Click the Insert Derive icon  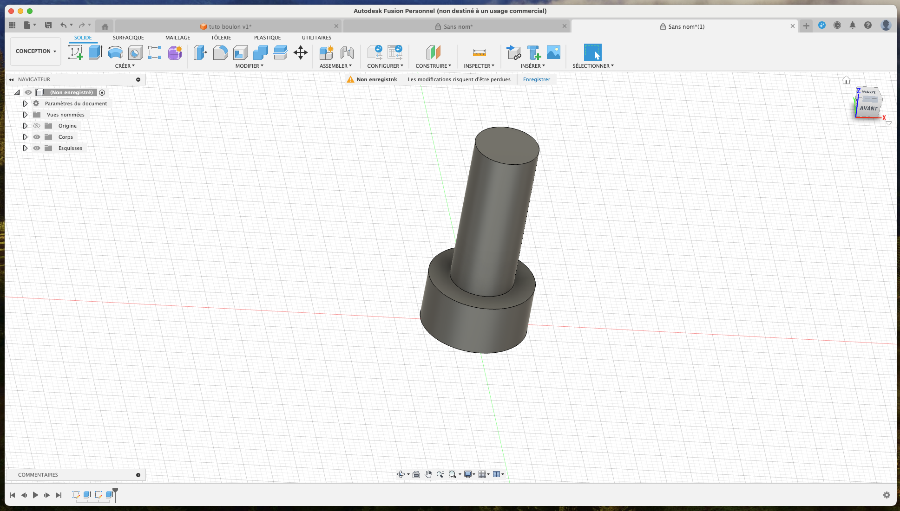514,52
